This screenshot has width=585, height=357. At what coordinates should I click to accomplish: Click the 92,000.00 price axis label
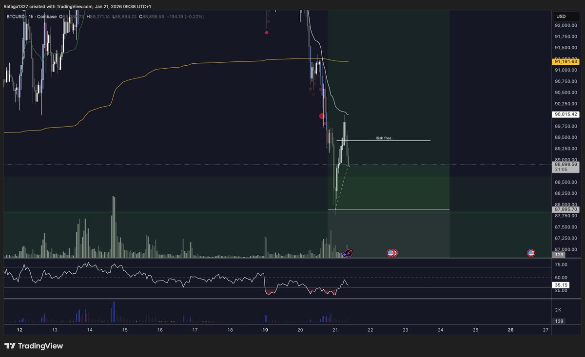point(566,25)
